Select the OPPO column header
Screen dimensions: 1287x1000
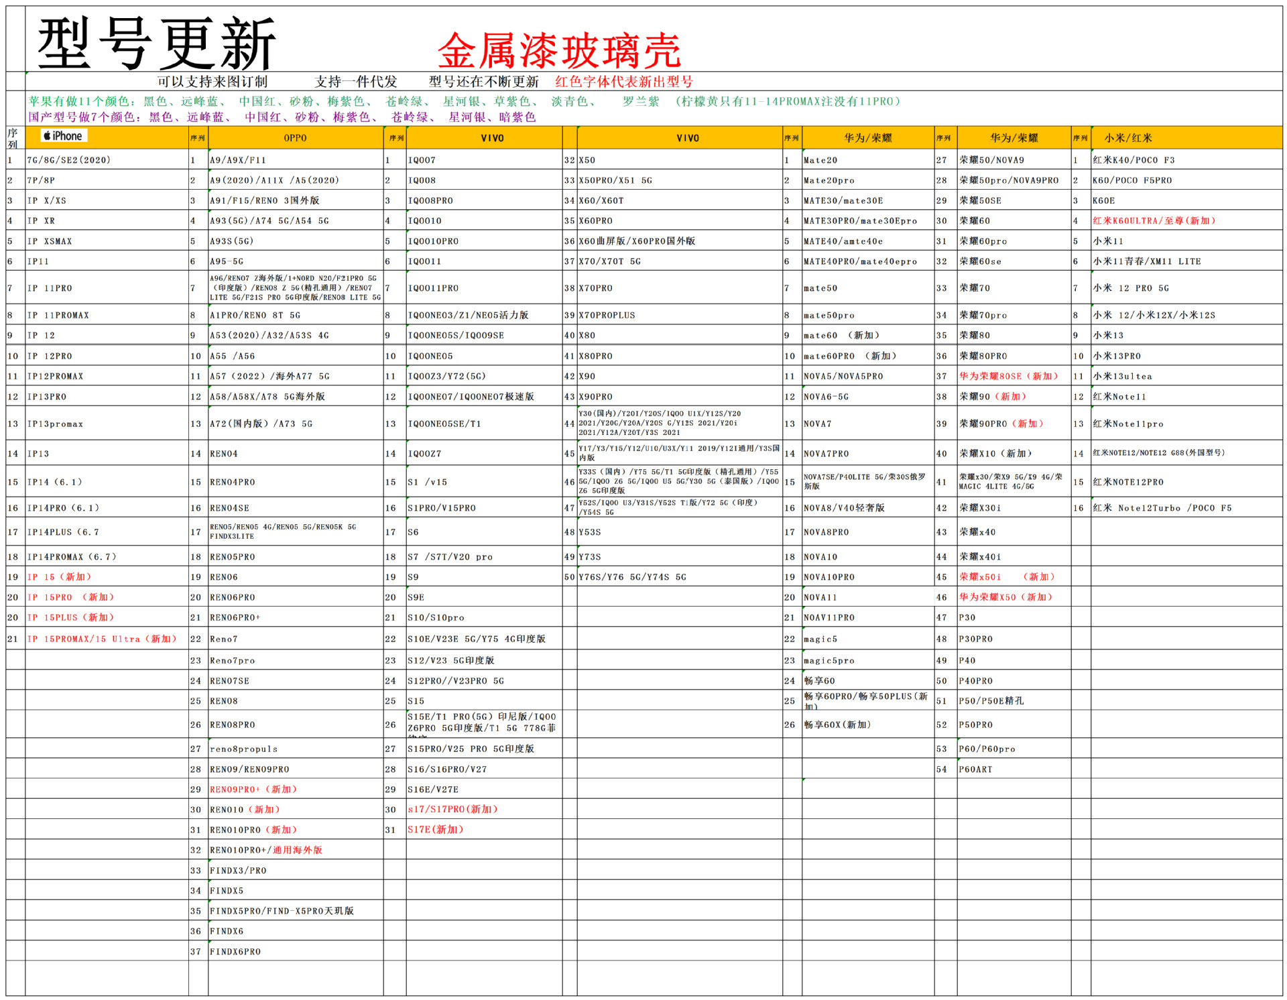click(x=295, y=138)
